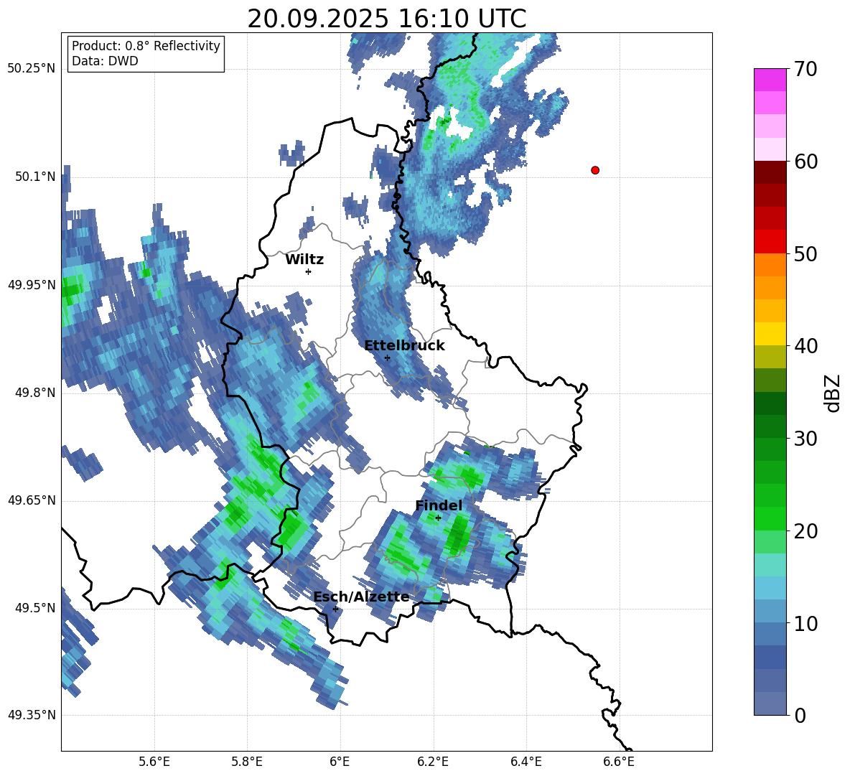850x776 pixels.
Task: Click the Ettelbruck cross marker
Action: point(387,357)
